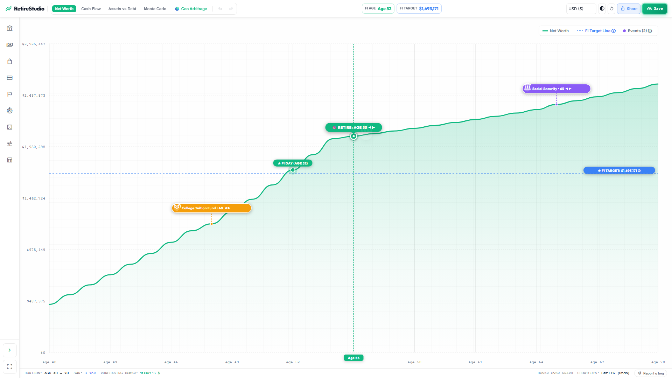
Task: Open the shopping bag expenses icon
Action: click(x=10, y=61)
